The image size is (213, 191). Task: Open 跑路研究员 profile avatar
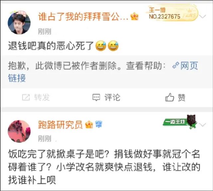[19, 131]
